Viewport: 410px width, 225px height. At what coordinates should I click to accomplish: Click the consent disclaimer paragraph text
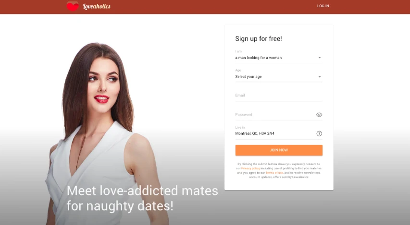279,170
